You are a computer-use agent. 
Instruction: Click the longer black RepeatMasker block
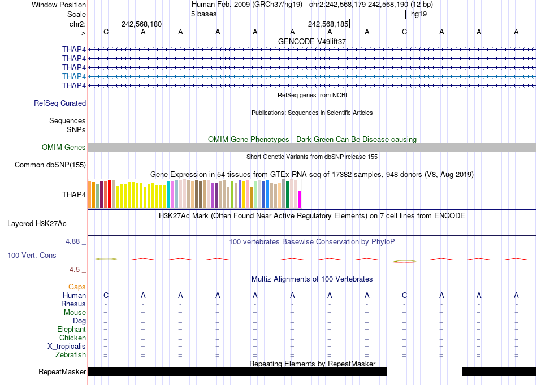237,371
